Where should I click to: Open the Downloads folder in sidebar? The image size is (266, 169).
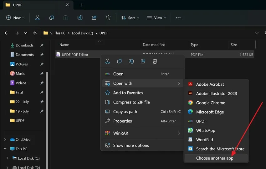click(x=24, y=46)
